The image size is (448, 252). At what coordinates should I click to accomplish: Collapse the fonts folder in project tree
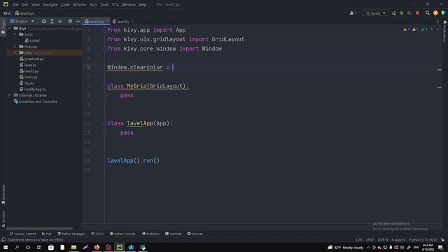click(15, 34)
